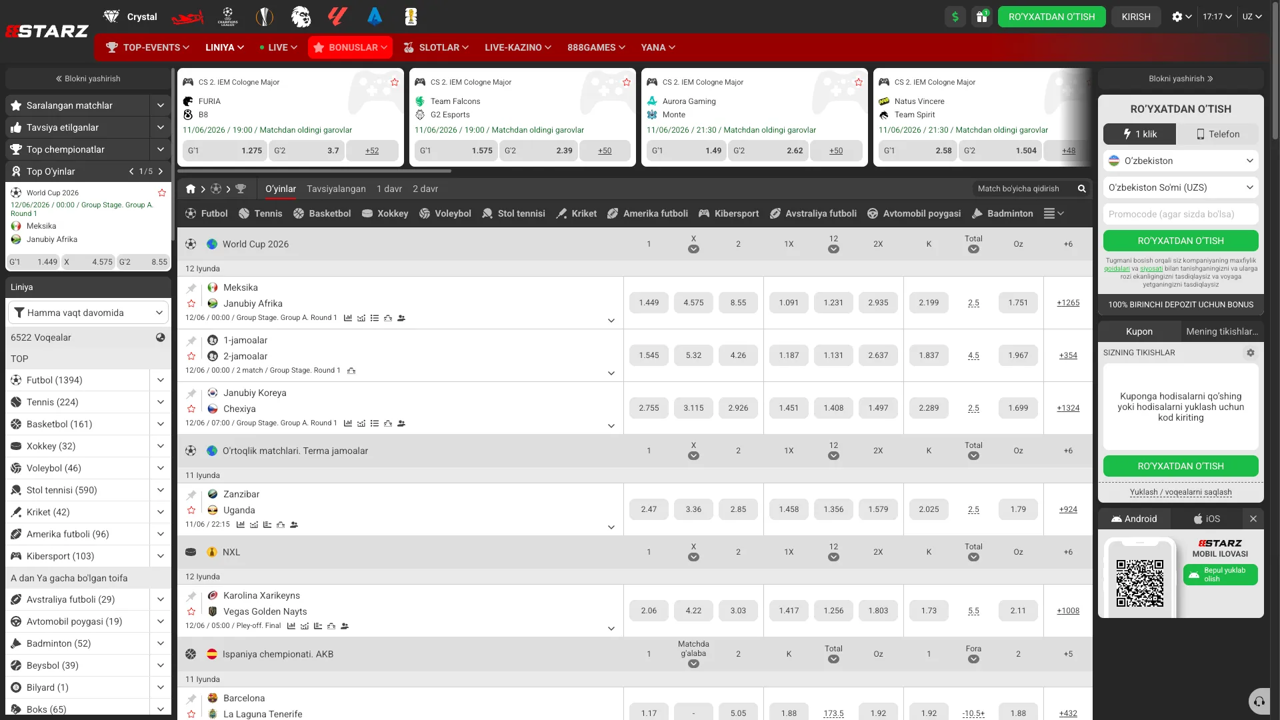
Task: Click Match bo'yicha qidirish search field
Action: tap(1023, 189)
